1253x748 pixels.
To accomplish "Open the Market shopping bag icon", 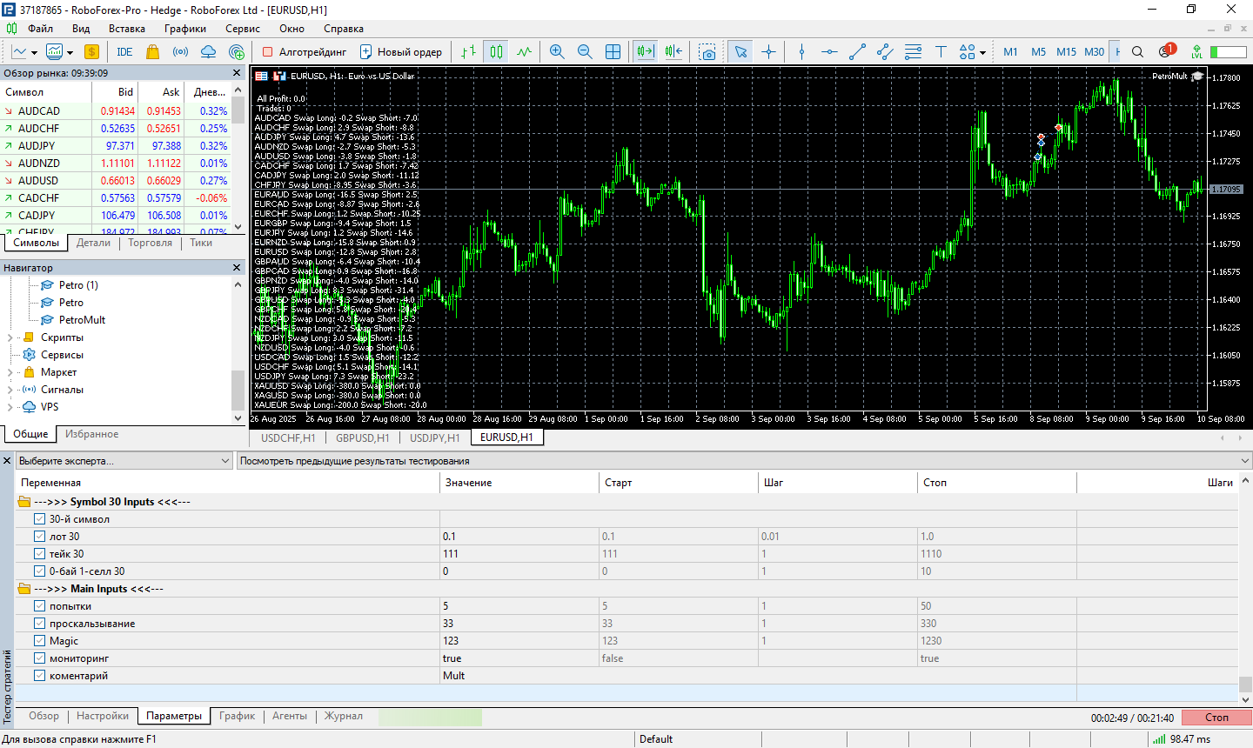I will 153,52.
